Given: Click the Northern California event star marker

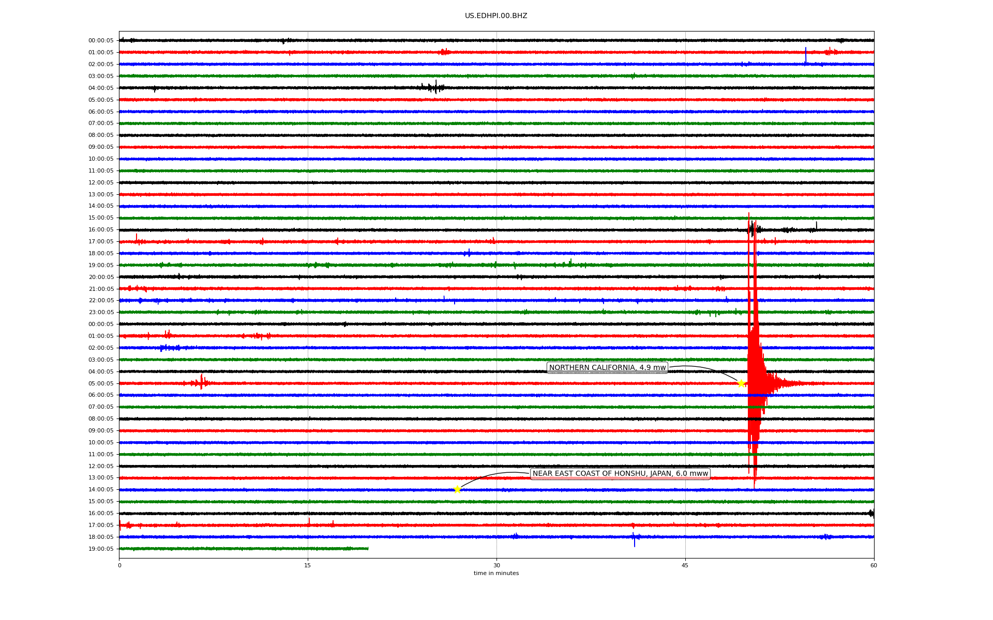Looking at the screenshot, I should click(741, 383).
